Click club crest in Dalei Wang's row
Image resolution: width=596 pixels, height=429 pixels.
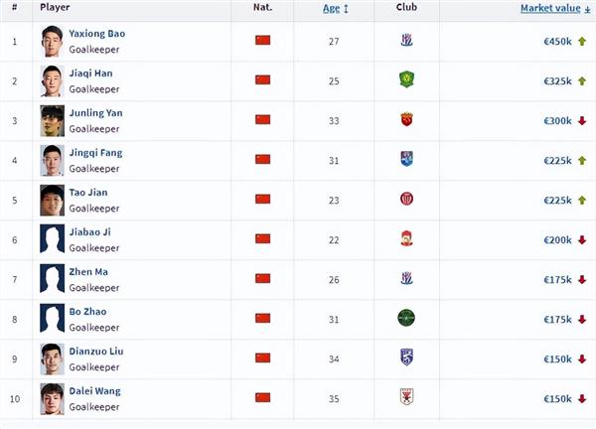click(406, 397)
